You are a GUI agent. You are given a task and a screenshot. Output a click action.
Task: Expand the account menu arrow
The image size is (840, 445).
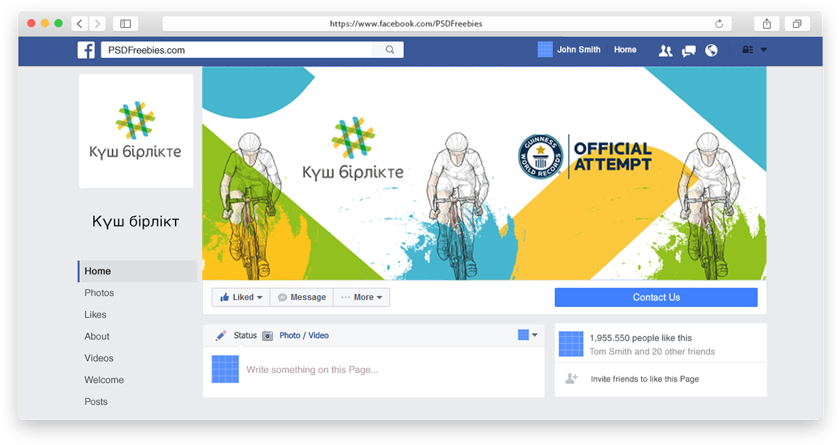tap(764, 50)
